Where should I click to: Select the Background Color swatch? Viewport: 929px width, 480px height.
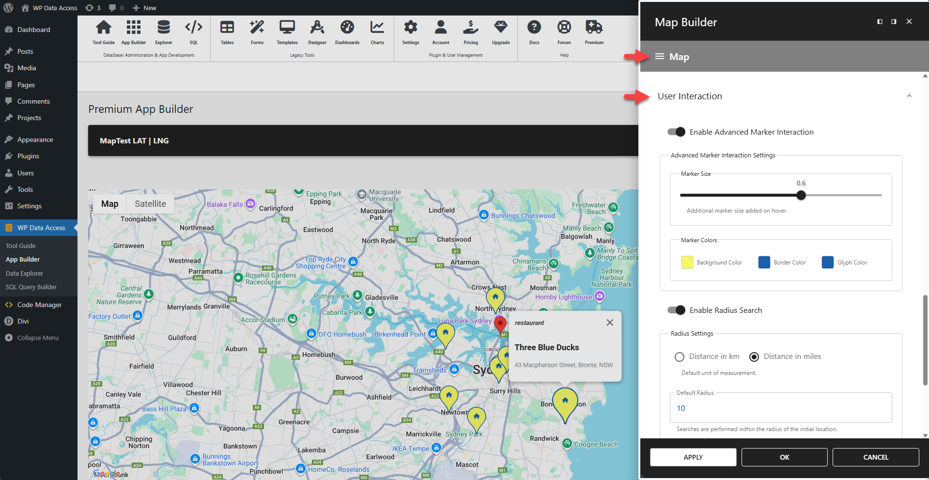coord(687,262)
